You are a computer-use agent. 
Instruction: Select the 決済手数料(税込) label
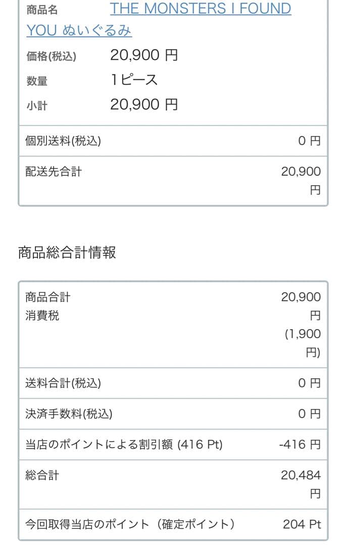tap(69, 414)
